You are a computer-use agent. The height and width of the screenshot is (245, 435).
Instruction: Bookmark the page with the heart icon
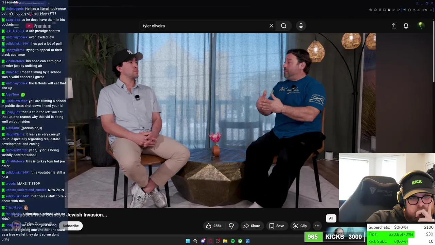tap(398, 10)
